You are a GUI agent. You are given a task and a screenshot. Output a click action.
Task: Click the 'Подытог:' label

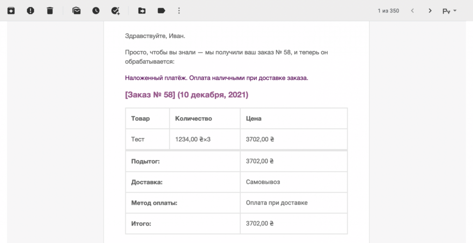[x=146, y=161]
